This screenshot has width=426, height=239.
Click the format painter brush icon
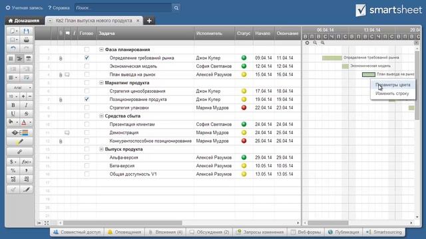(26, 189)
